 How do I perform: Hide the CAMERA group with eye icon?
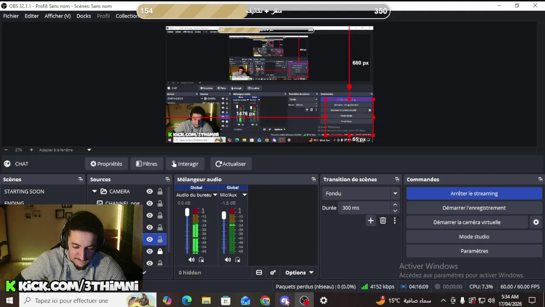coord(149,191)
